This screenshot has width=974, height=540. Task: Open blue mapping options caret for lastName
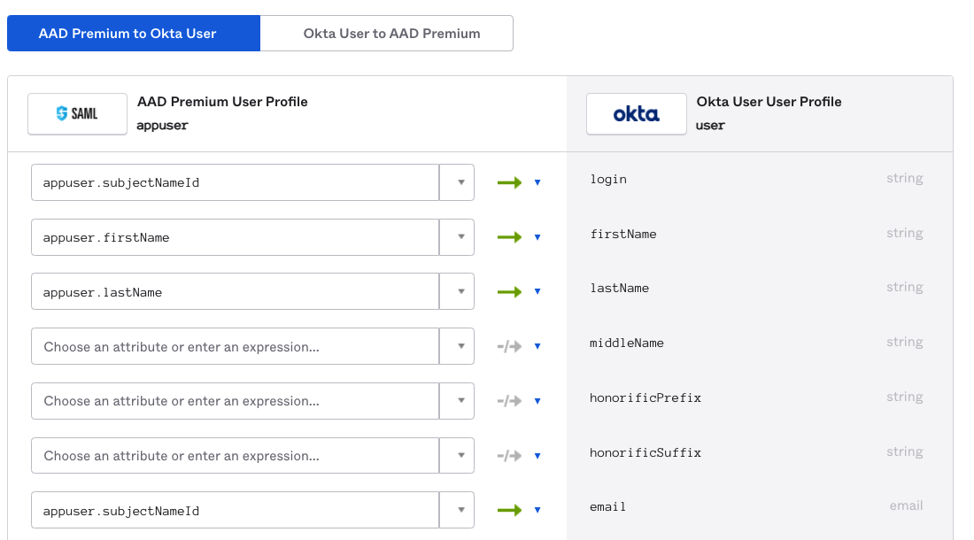coord(537,292)
